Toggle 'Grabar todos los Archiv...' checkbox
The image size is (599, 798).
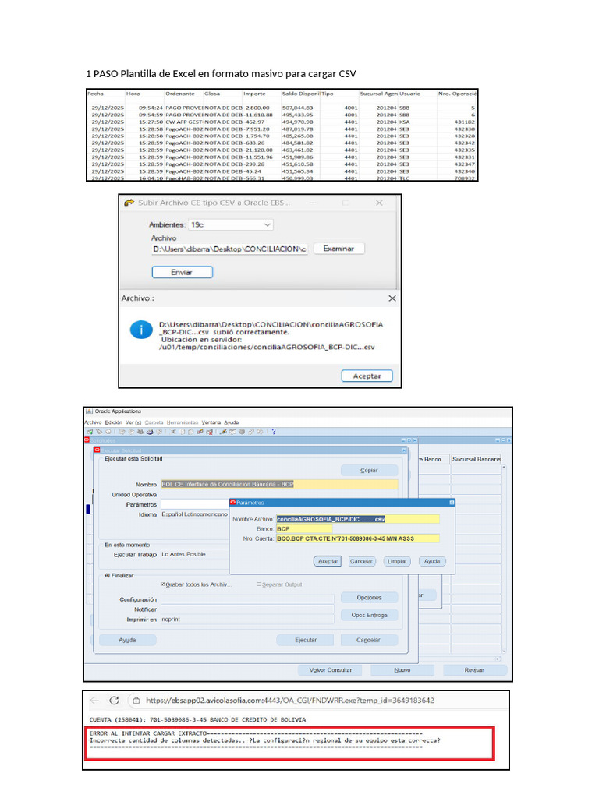(162, 584)
